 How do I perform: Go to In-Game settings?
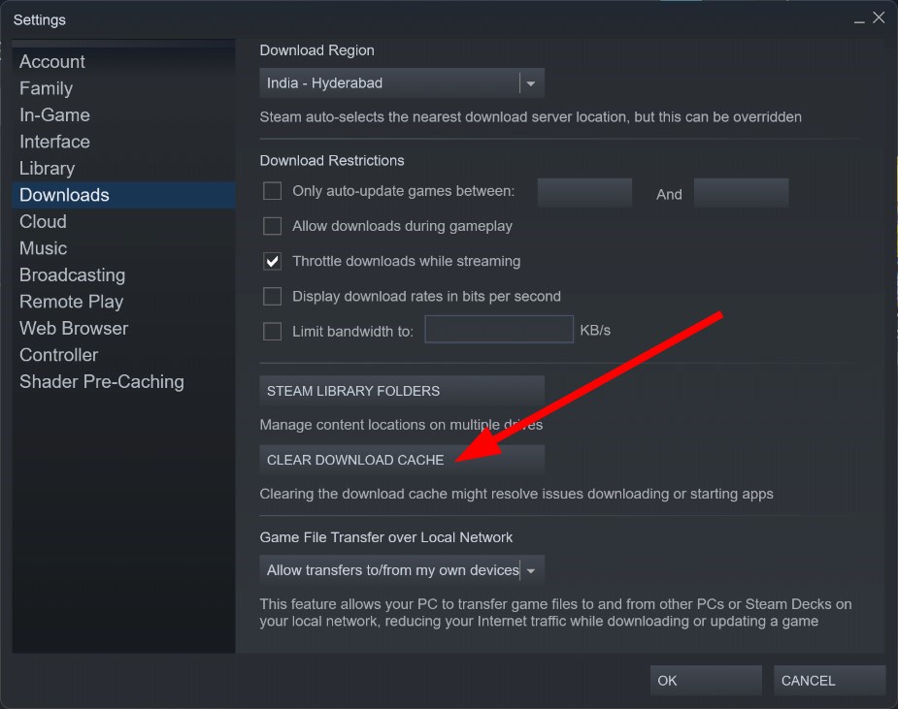(123, 115)
